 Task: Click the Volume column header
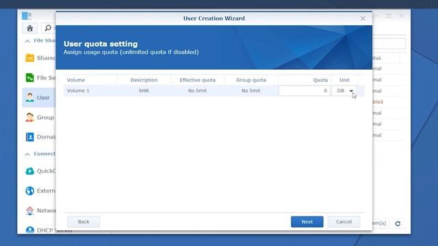click(x=90, y=80)
